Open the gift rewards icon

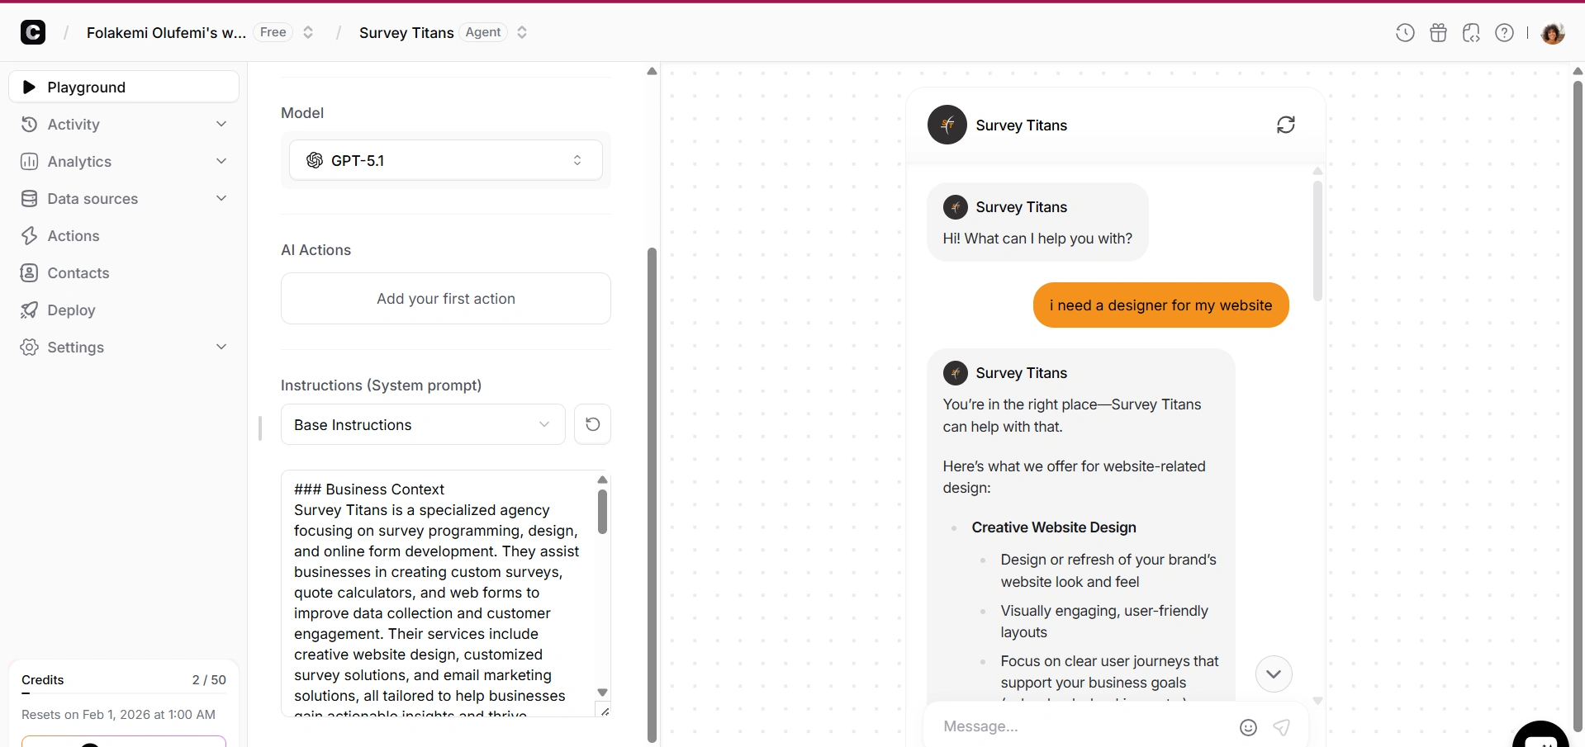point(1438,32)
